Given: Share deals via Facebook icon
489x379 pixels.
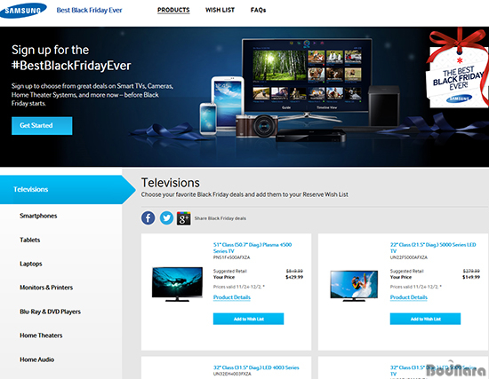Looking at the screenshot, I should (148, 217).
